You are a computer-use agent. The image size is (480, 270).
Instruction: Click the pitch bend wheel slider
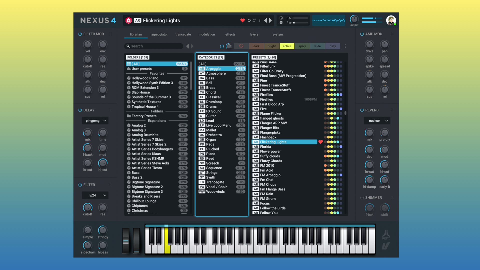tap(126, 240)
